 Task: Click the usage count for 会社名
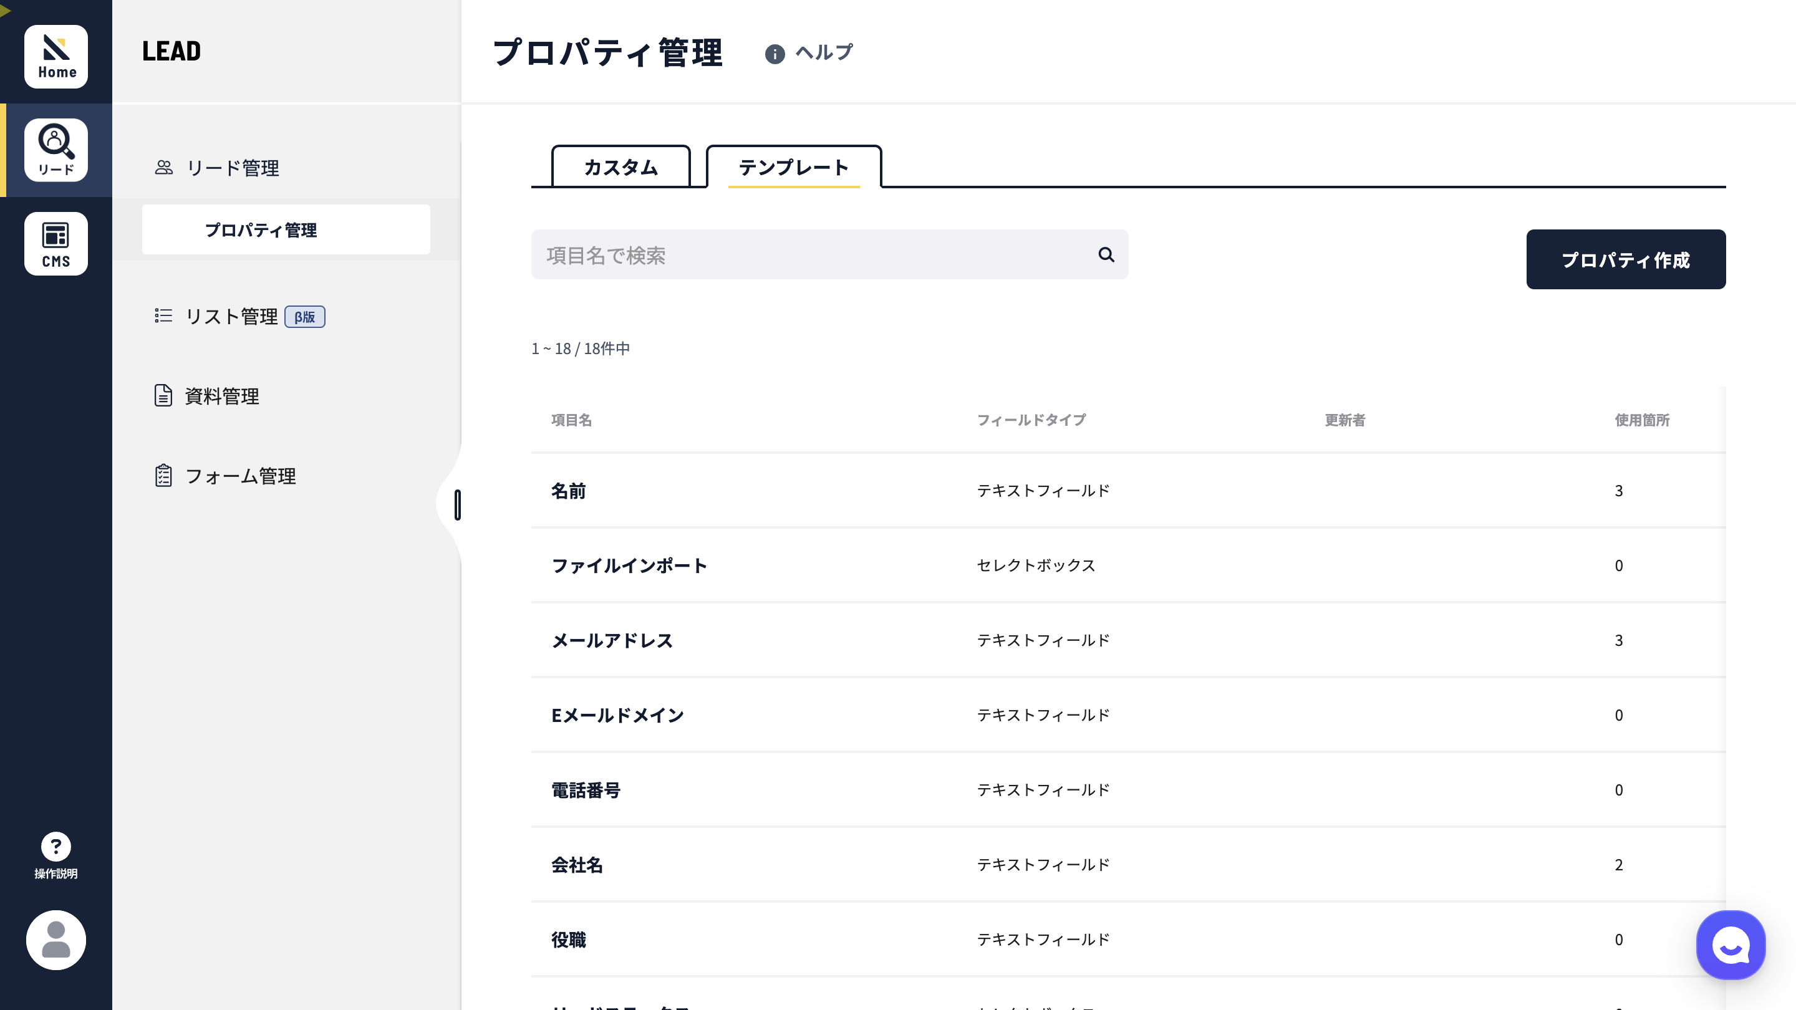point(1619,865)
